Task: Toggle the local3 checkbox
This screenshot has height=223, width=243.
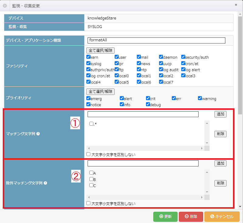Action: pos(183,75)
